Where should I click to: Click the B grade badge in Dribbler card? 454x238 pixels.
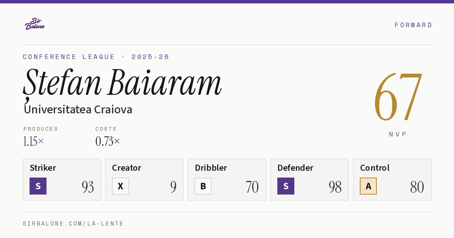click(x=203, y=186)
